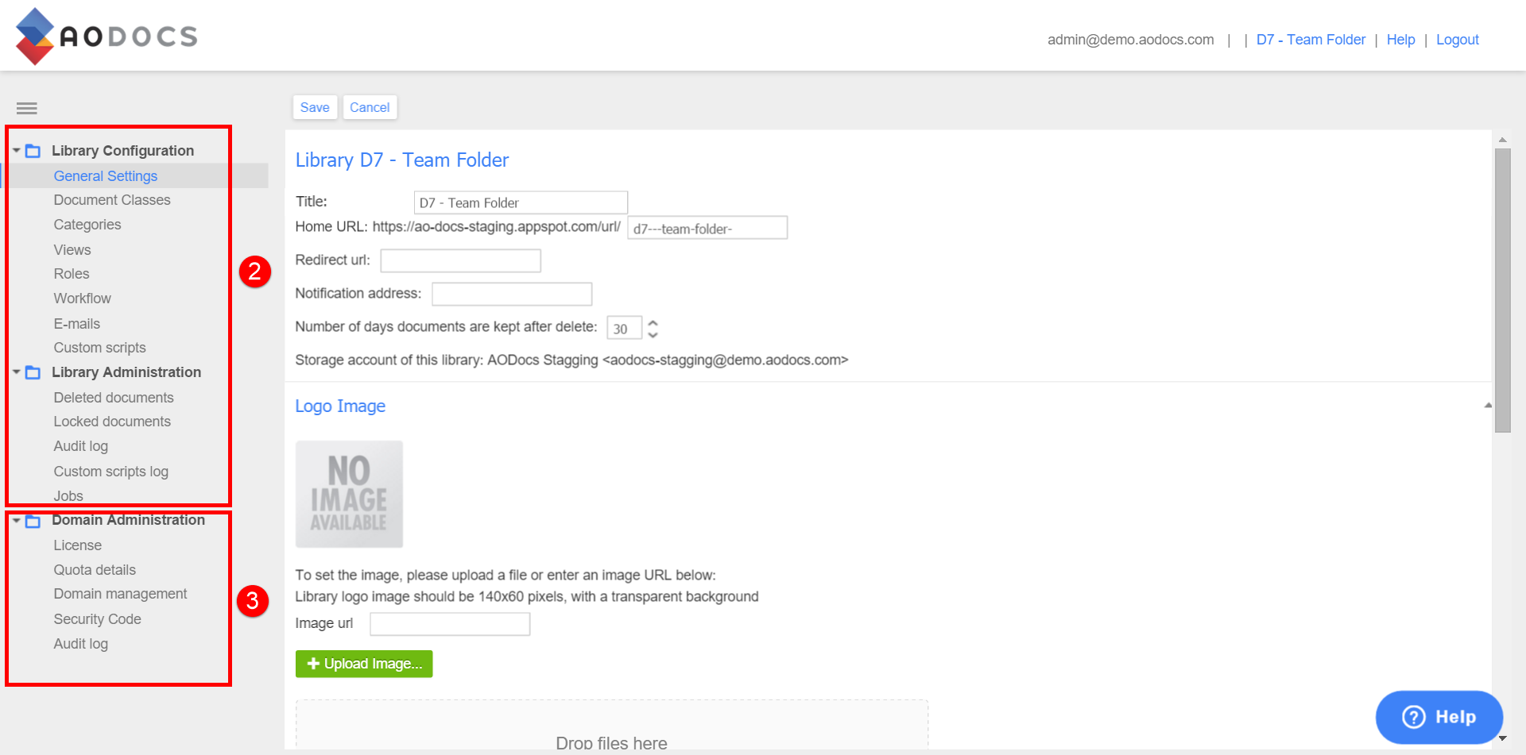Screen dimensions: 1526x755
Task: Click the AODocs logo
Action: click(x=107, y=37)
